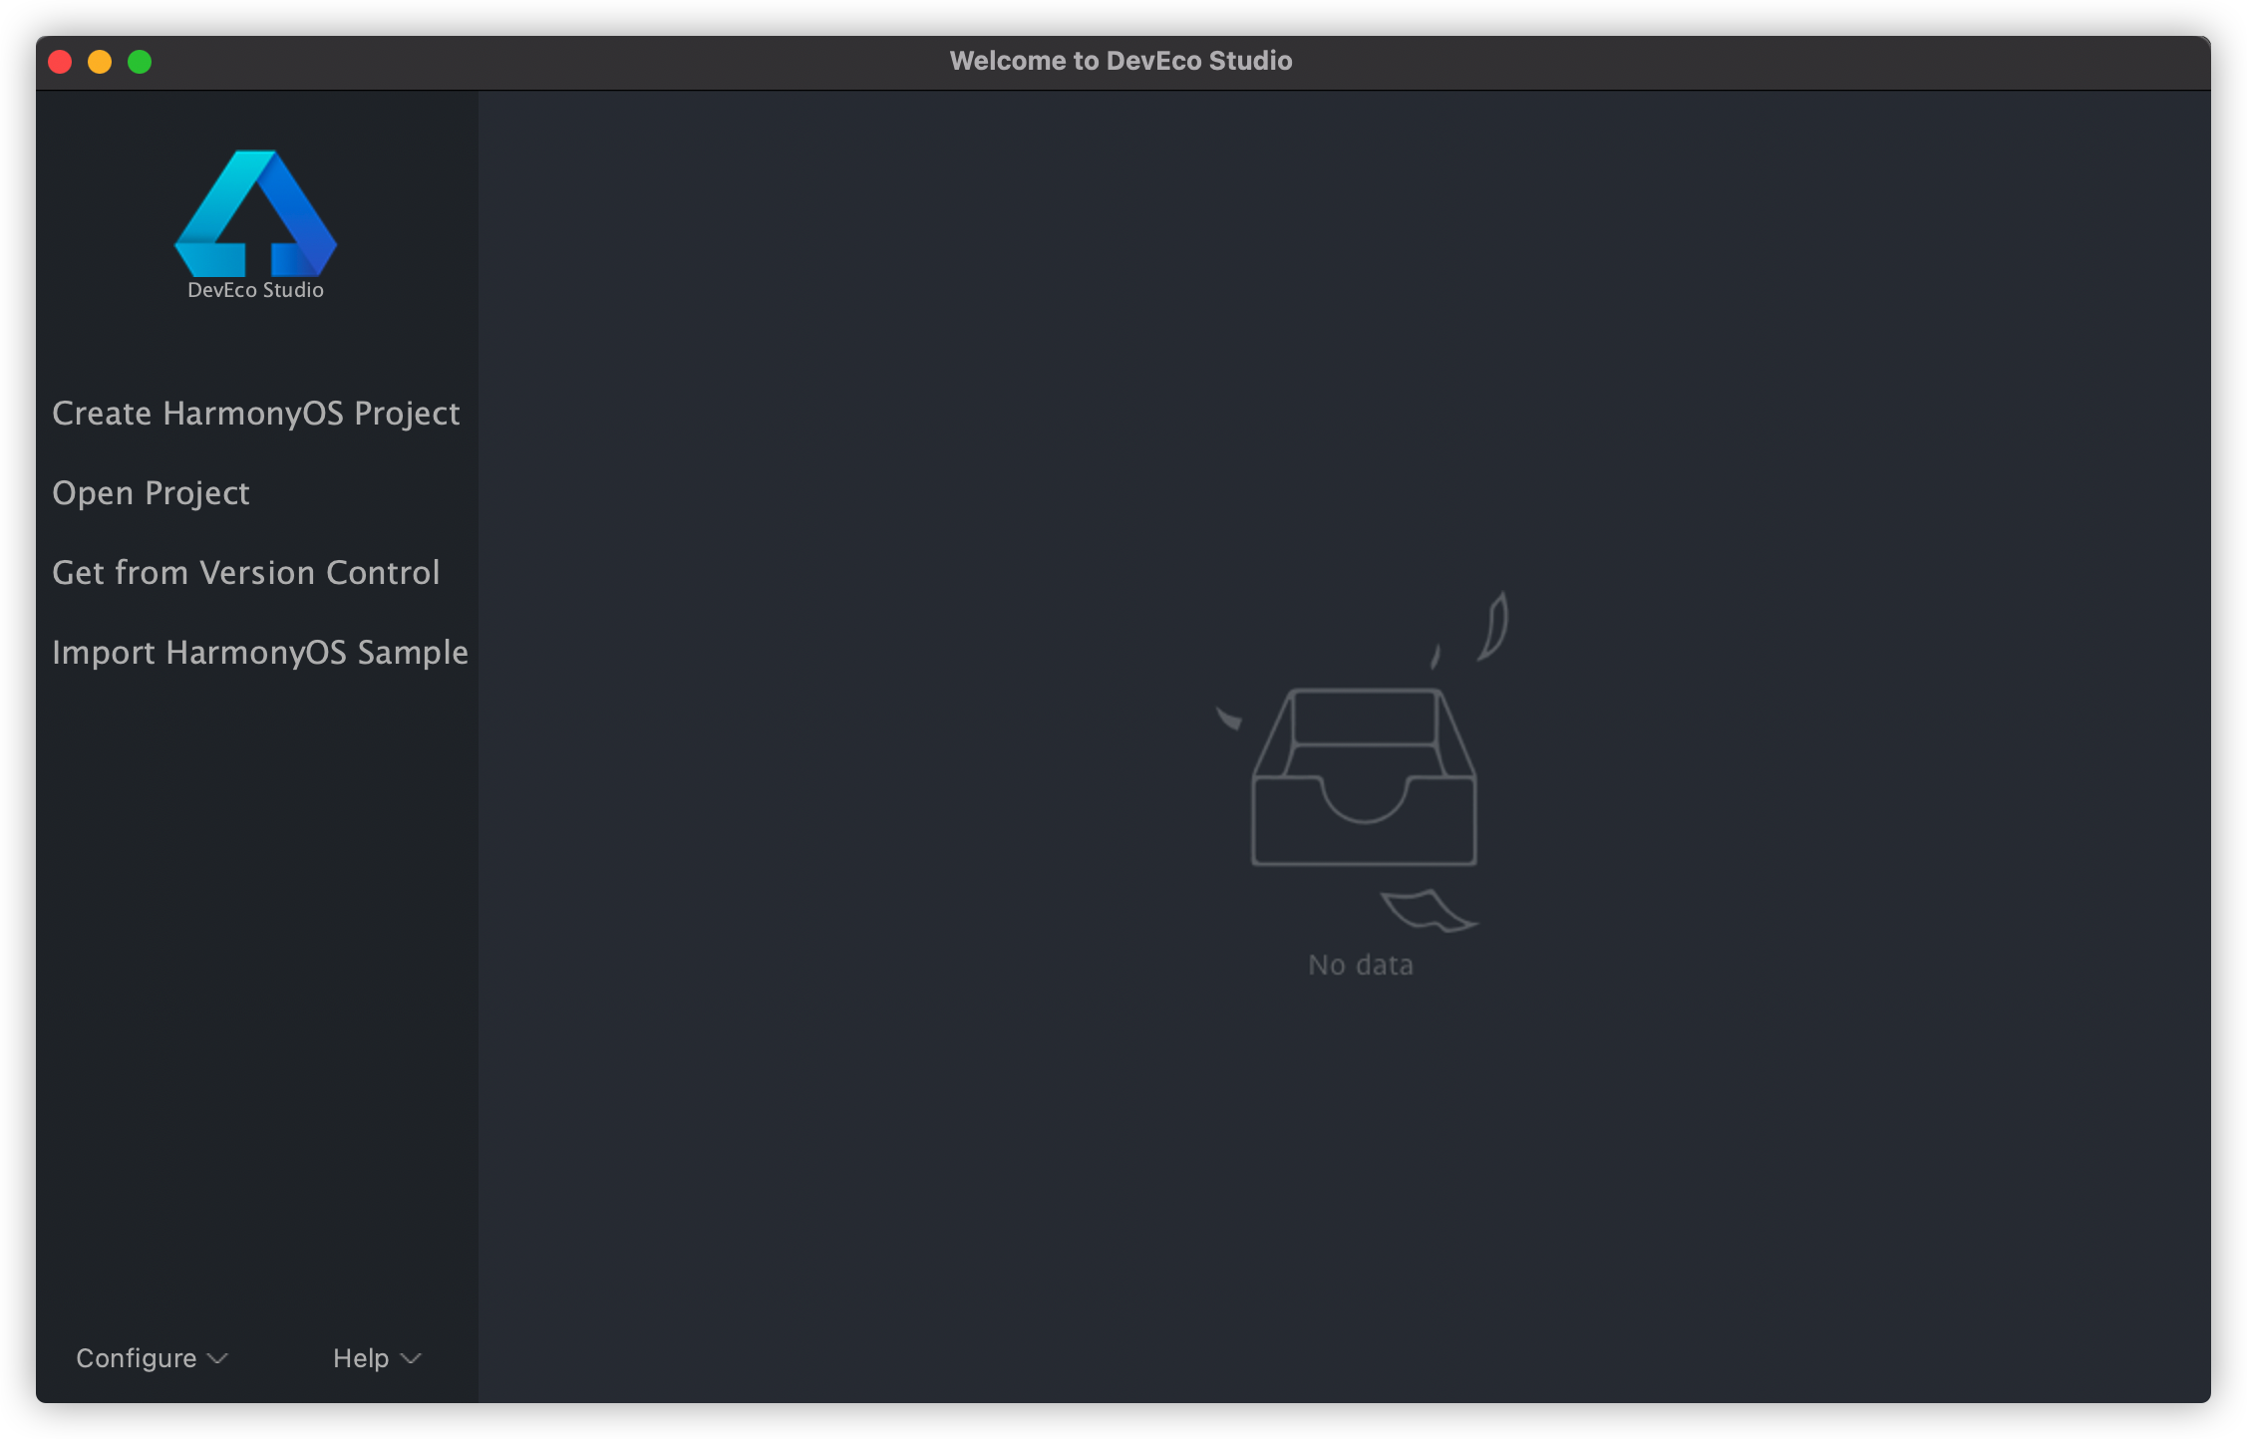Click the DevEco Studio caption under logo
This screenshot has height=1439, width=2247.
coord(256,290)
